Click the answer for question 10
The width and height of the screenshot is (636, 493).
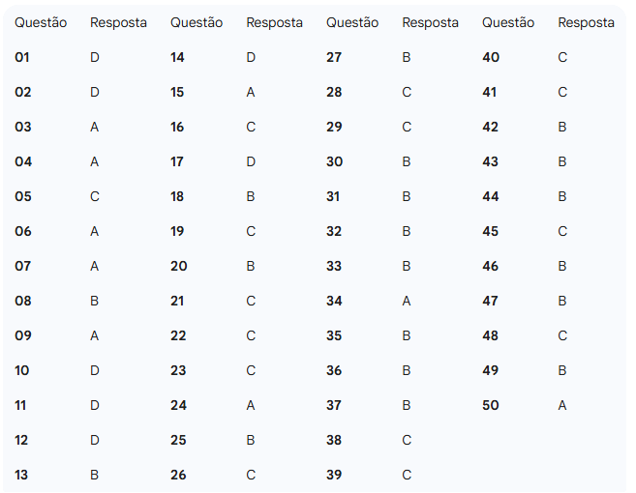pyautogui.click(x=95, y=371)
